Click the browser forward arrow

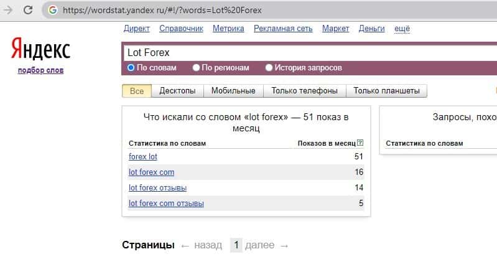pyautogui.click(x=8, y=10)
